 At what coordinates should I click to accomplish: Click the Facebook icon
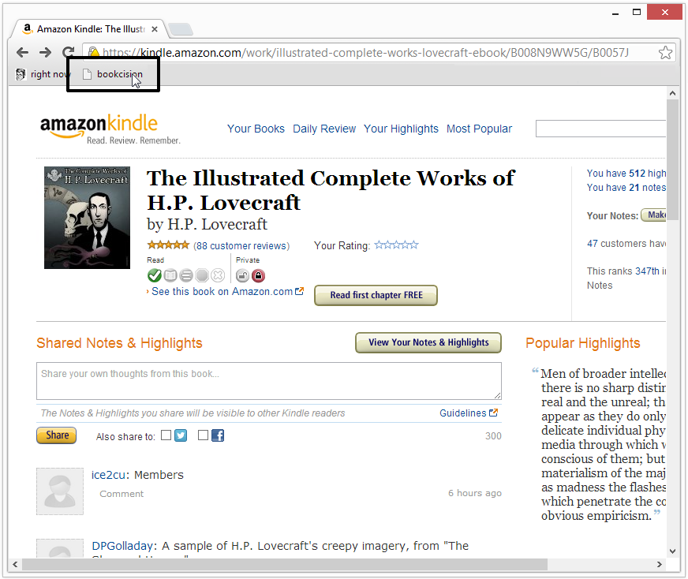pos(218,435)
